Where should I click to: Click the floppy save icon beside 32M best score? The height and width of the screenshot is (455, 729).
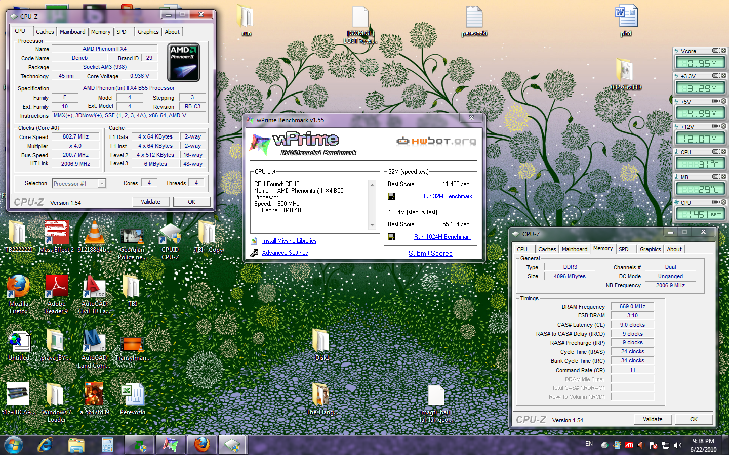coord(391,196)
